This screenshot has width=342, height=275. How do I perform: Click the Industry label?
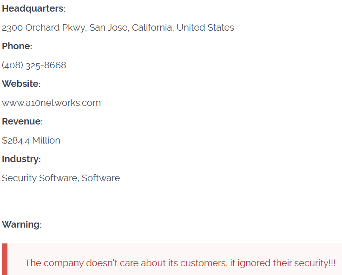[x=21, y=159]
